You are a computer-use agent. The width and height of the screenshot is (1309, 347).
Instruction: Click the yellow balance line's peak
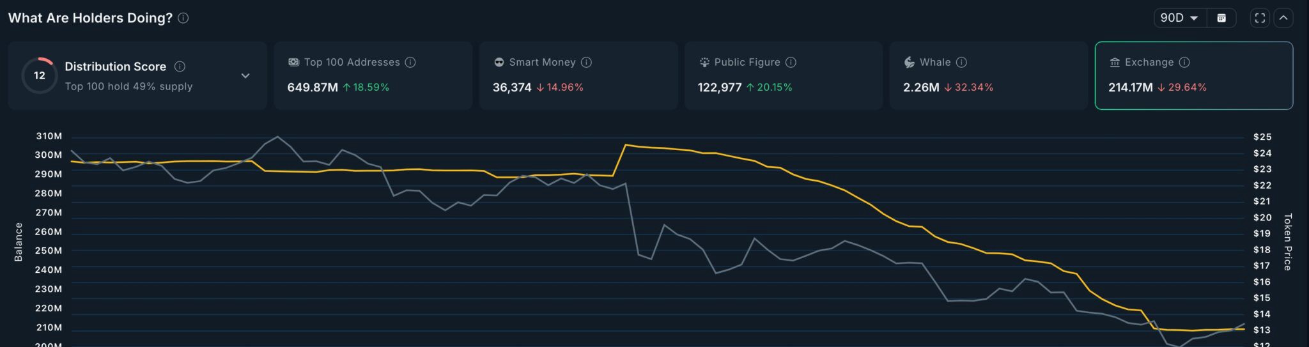pyautogui.click(x=625, y=145)
